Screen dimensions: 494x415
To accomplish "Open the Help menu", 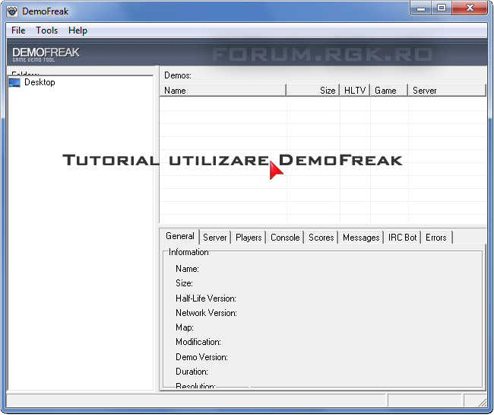I will tap(78, 30).
